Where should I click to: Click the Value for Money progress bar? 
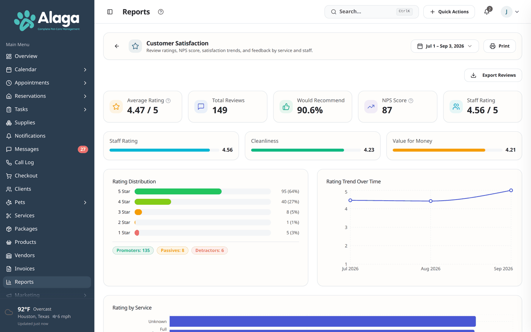[x=448, y=150]
